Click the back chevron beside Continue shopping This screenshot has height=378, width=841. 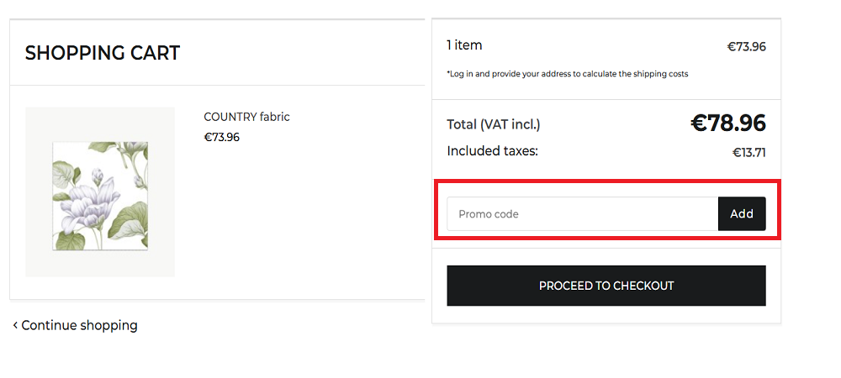[x=15, y=326]
